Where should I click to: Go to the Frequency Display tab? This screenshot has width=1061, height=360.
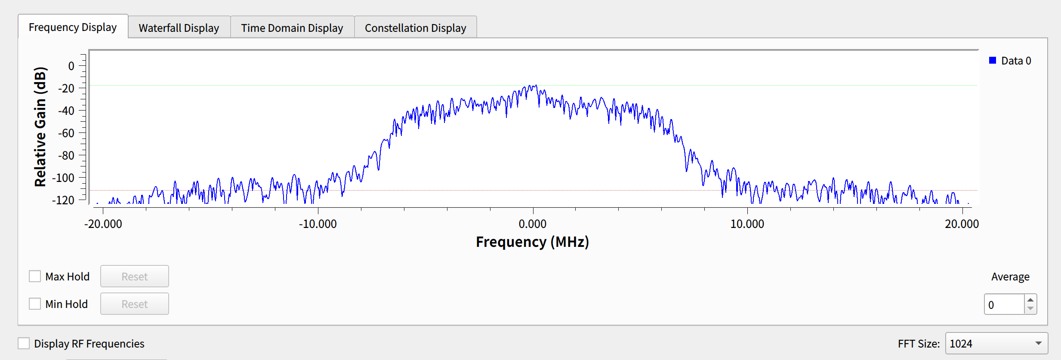coord(73,27)
